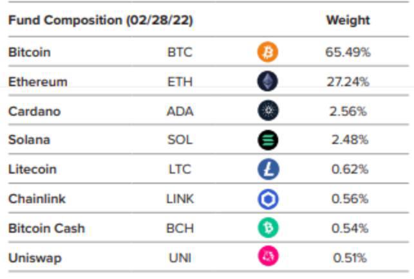The width and height of the screenshot is (414, 279).
Task: Click the Fund Composition header text
Action: pos(101,21)
